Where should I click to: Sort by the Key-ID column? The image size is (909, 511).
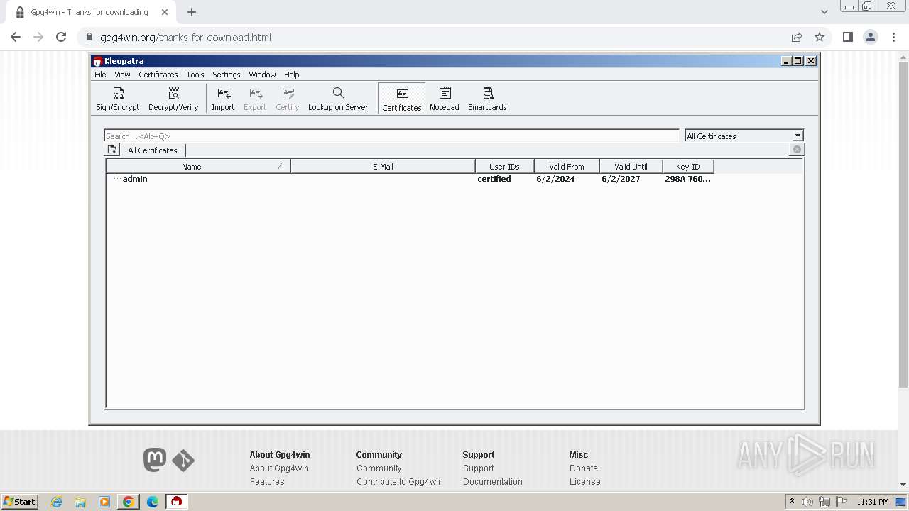[687, 167]
